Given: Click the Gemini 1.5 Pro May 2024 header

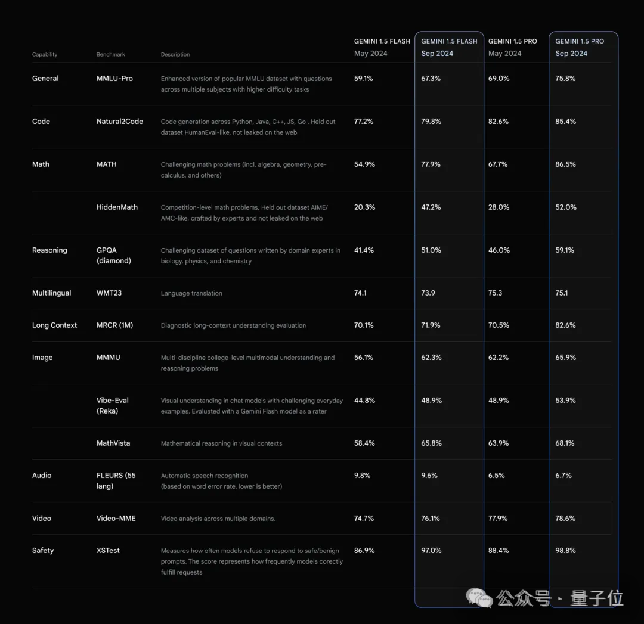Looking at the screenshot, I should click(513, 47).
